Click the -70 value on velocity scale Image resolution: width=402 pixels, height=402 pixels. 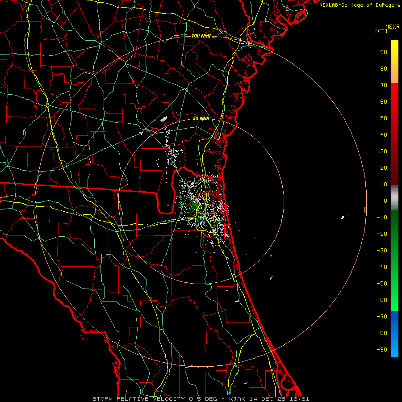click(382, 317)
